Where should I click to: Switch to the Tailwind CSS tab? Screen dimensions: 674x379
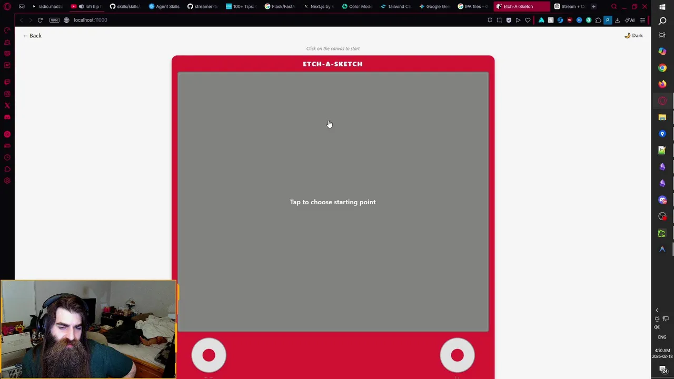pos(397,6)
